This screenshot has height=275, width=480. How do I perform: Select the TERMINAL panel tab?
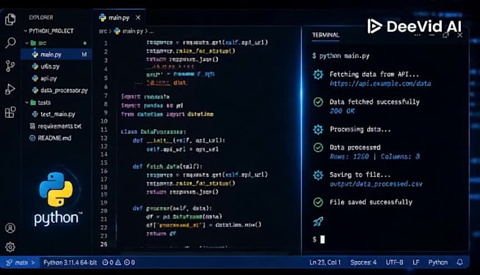325,35
